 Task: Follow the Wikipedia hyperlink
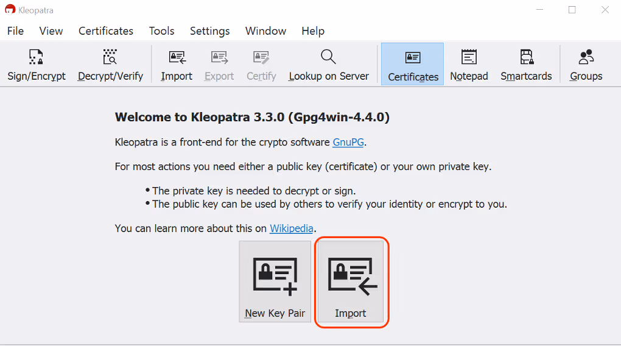[292, 228]
